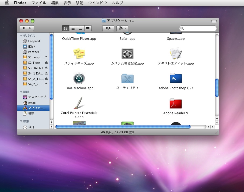Screen dimensions: 244x192
Task: Click the Safari.app label
Action: 128,38
